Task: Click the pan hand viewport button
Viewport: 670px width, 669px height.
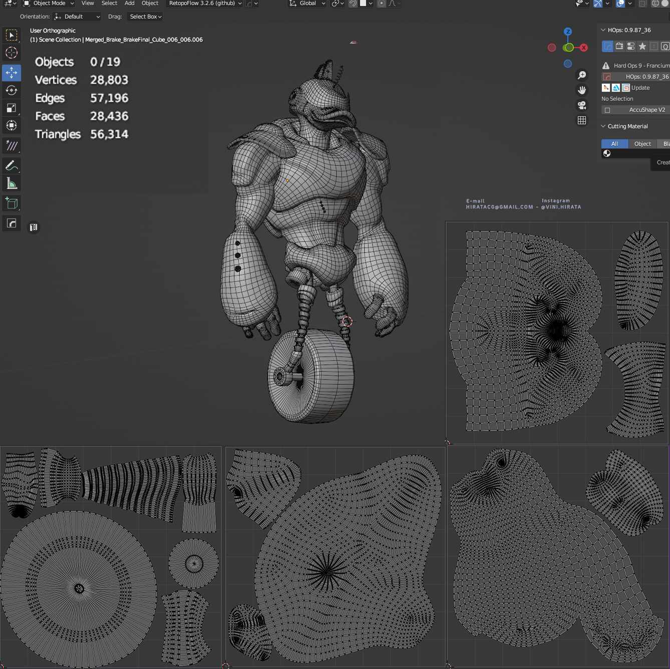Action: point(582,90)
